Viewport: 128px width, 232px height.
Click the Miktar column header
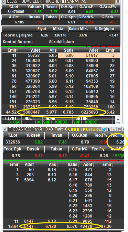pos(59,29)
